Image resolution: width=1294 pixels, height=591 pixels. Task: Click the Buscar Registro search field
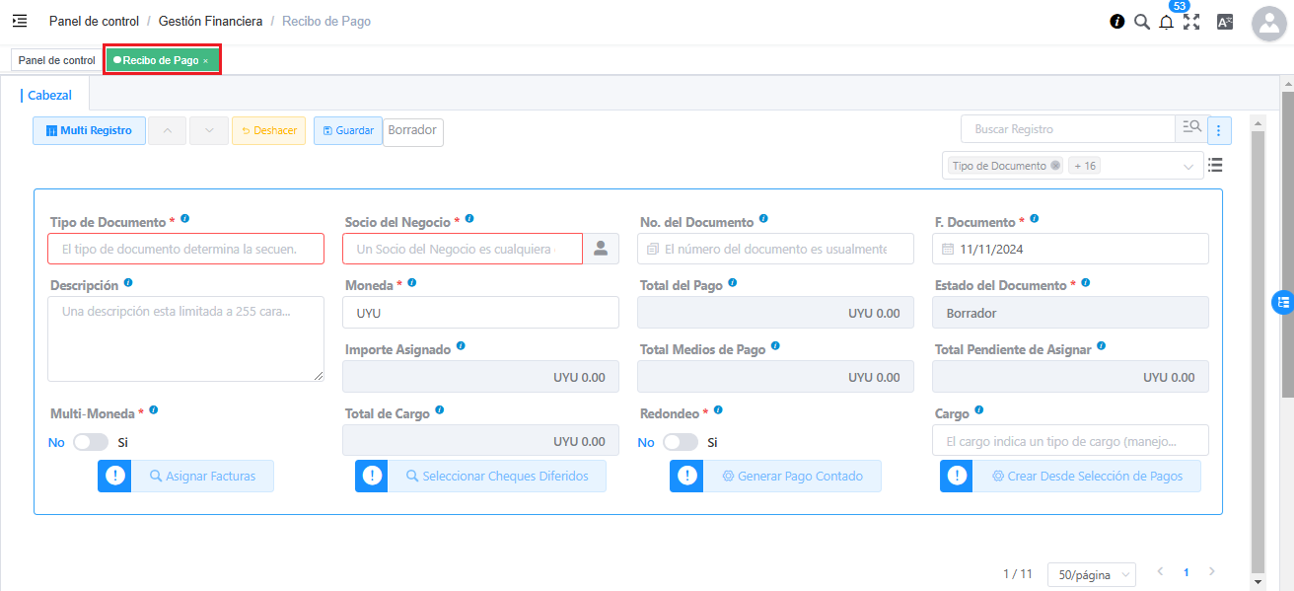1067,129
